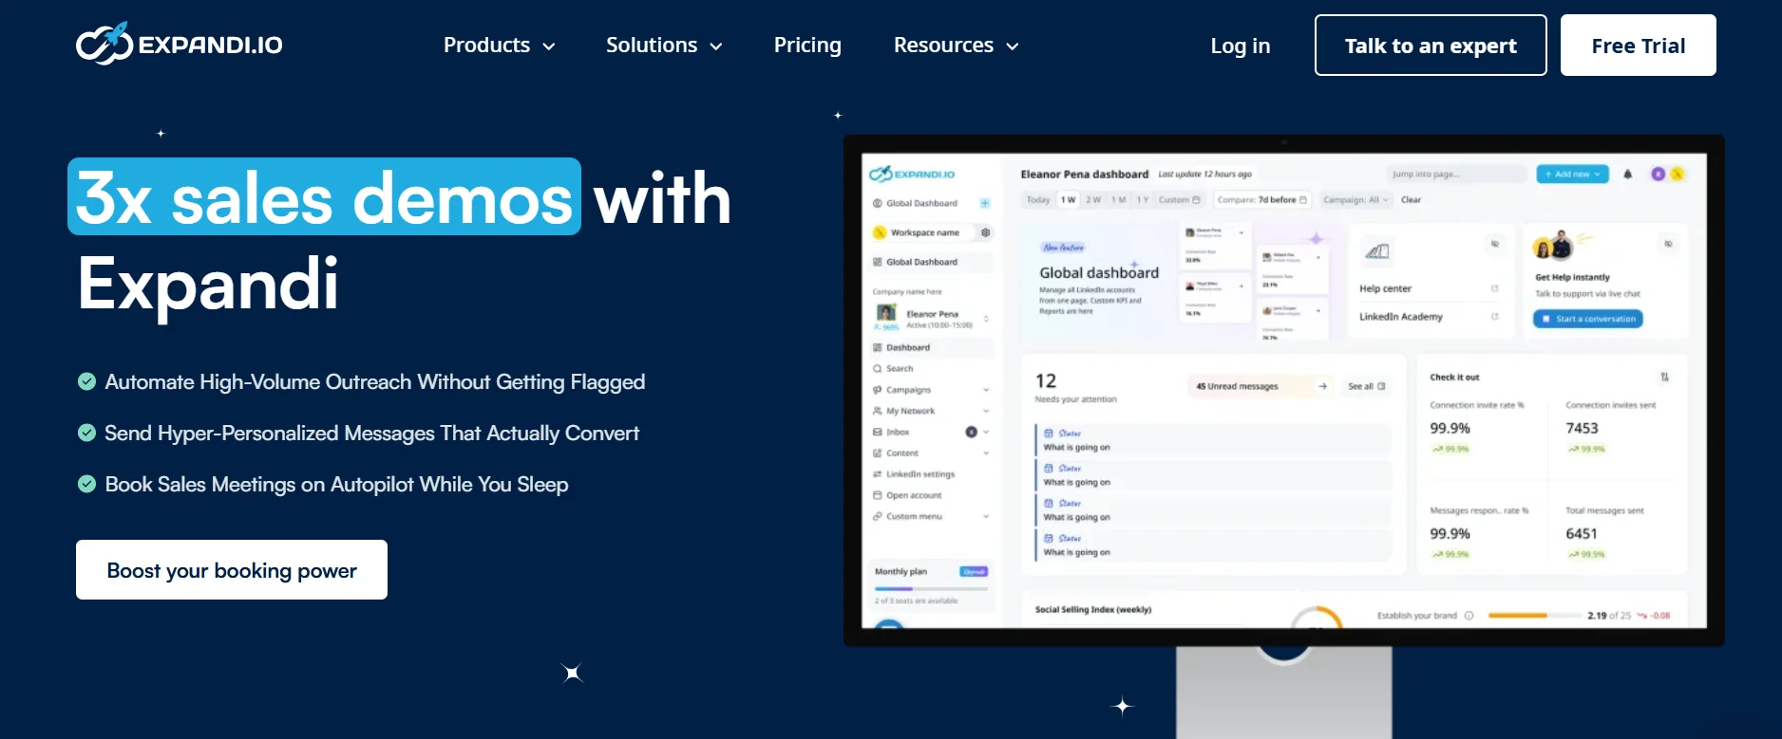
Task: Click the Log in link
Action: tap(1240, 46)
